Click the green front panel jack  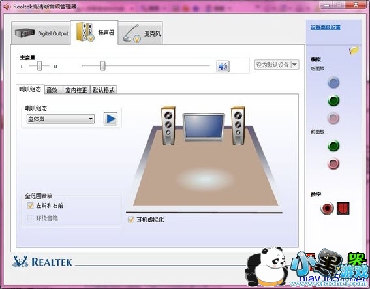tap(333, 145)
